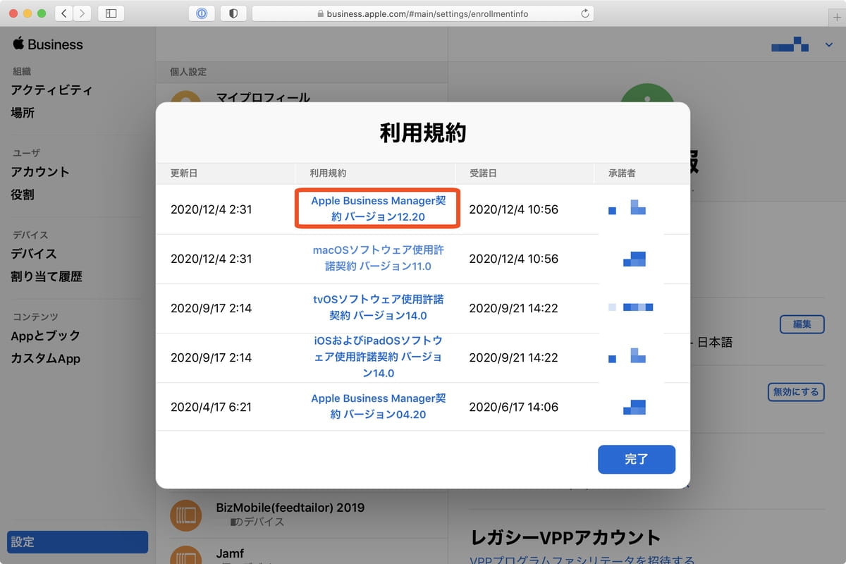Open tvOSソフトウェア使用許諾契約 バージョン14.0 link

click(379, 307)
